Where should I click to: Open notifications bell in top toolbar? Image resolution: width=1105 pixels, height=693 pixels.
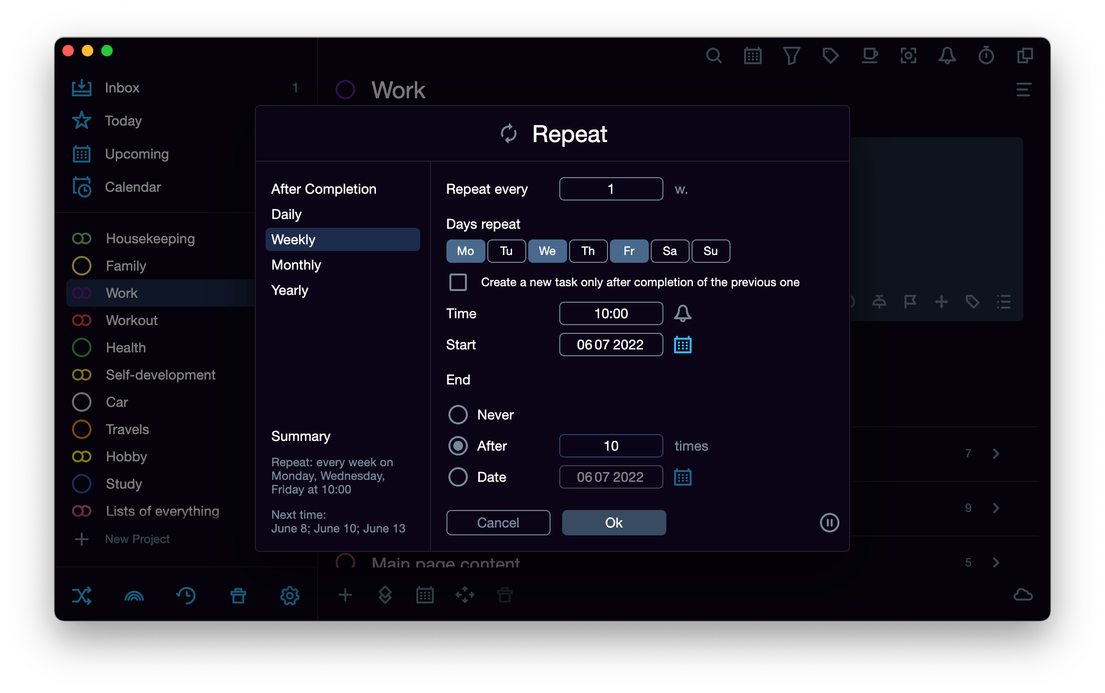[x=947, y=55]
